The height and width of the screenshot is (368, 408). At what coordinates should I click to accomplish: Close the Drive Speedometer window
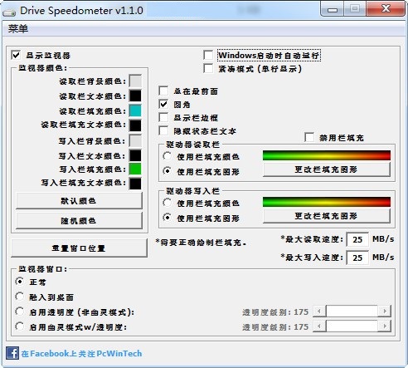pyautogui.click(x=386, y=9)
